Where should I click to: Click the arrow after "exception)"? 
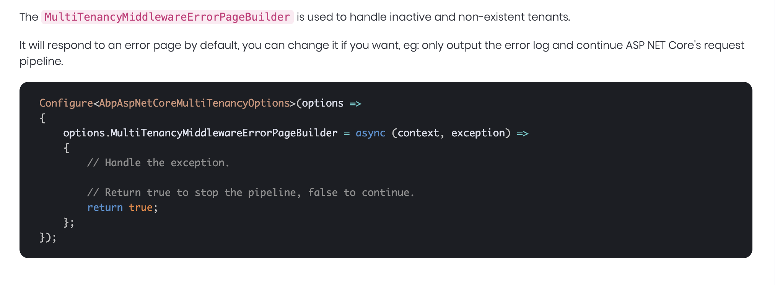[x=523, y=133]
